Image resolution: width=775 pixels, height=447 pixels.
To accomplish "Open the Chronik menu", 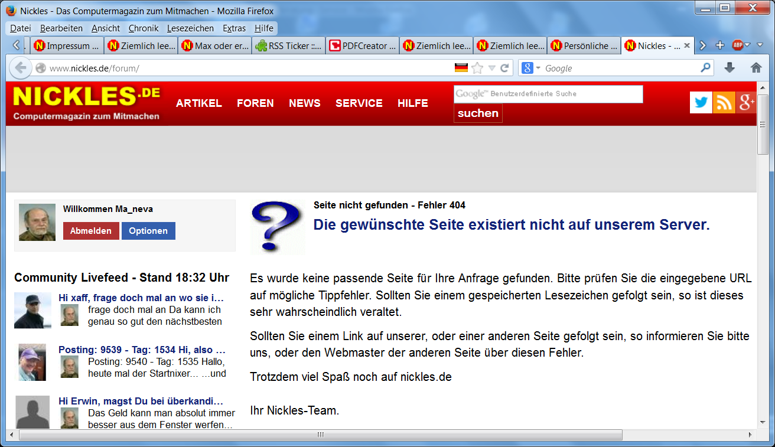I will point(144,28).
